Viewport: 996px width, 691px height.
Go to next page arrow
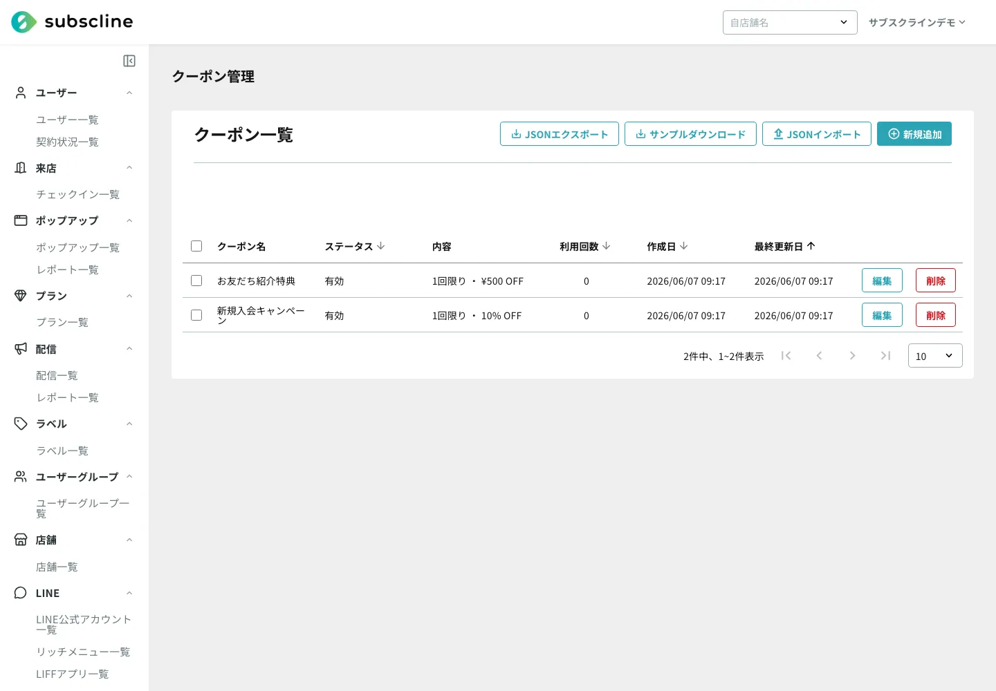tap(852, 356)
